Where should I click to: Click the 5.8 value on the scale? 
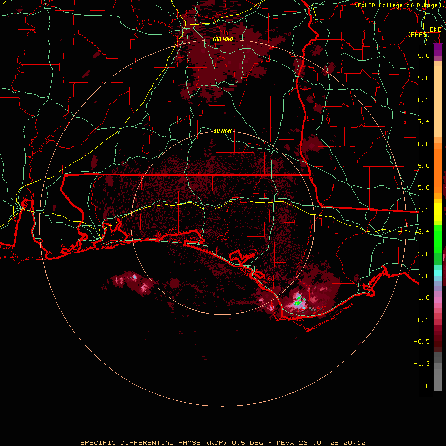[x=424, y=166]
